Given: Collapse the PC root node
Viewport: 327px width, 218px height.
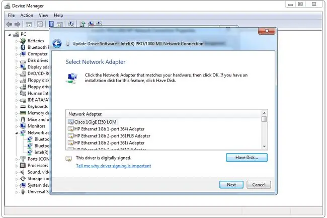Looking at the screenshot, I should (10, 35).
